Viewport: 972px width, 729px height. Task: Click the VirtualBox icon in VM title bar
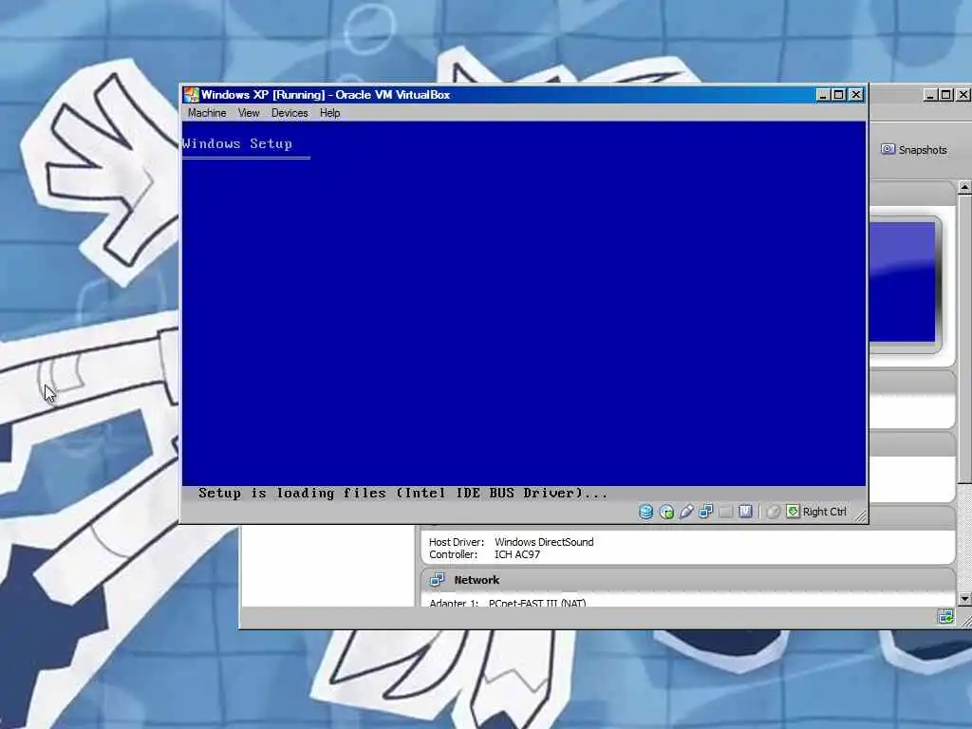(191, 95)
